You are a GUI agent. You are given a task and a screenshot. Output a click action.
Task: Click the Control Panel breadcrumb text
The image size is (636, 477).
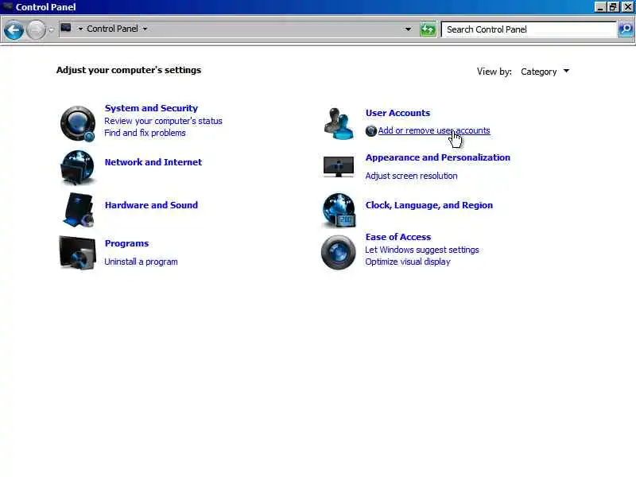click(112, 29)
